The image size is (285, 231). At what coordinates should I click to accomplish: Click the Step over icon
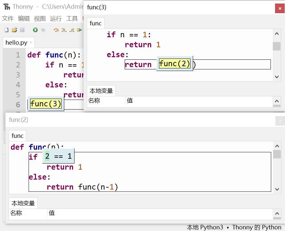[x=56, y=30]
